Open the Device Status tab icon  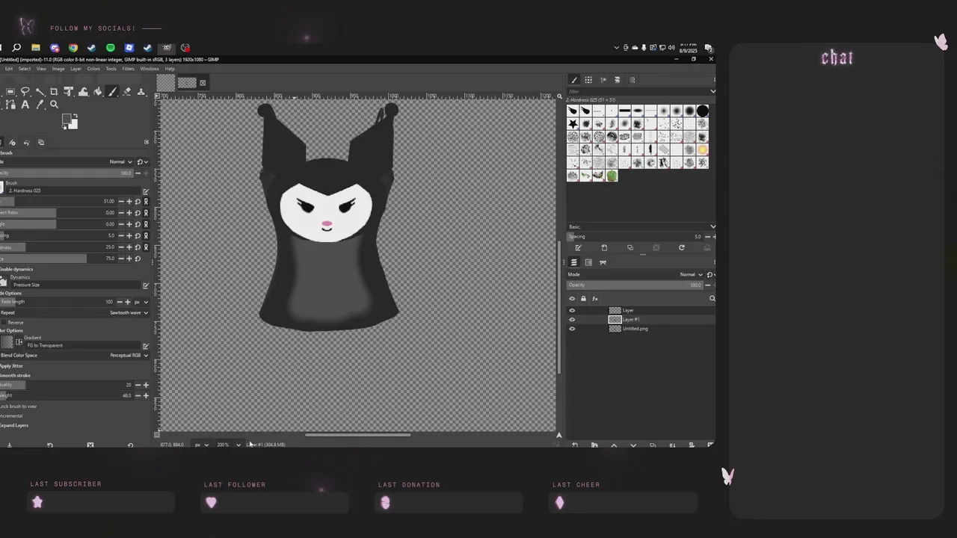[12, 143]
